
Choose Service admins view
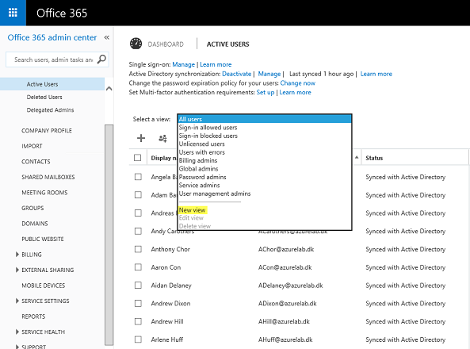(199, 185)
